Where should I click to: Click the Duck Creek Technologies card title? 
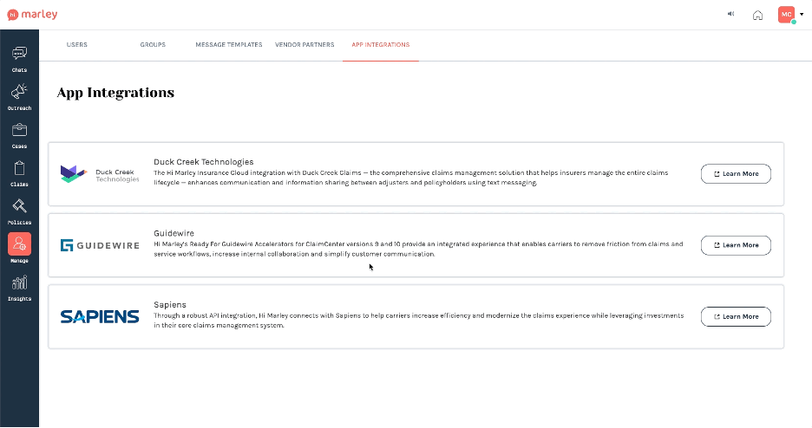[x=204, y=162]
